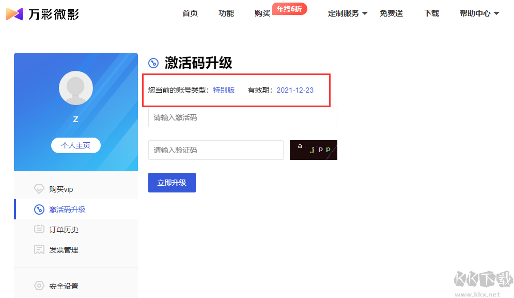Switch to the 首页 menu item
The image size is (514, 298).
click(190, 13)
